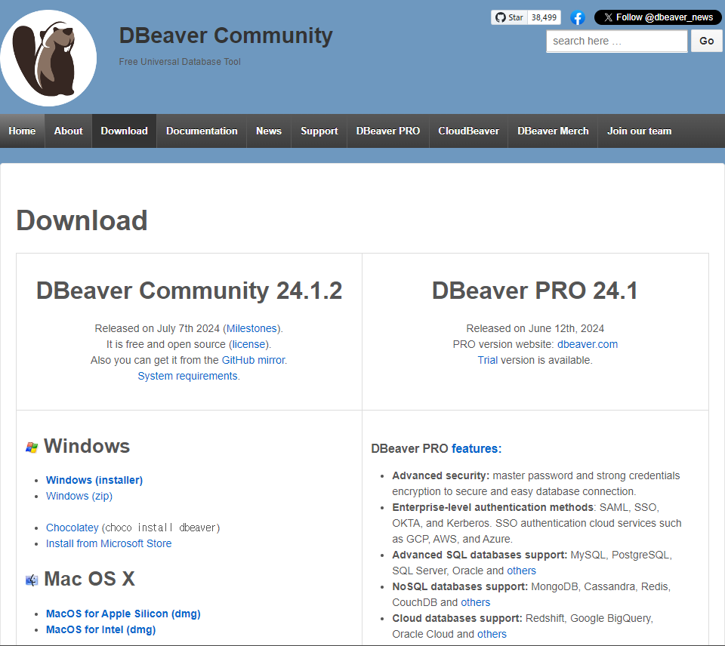This screenshot has height=646, width=725.
Task: Open the System requirements link
Action: pos(188,376)
